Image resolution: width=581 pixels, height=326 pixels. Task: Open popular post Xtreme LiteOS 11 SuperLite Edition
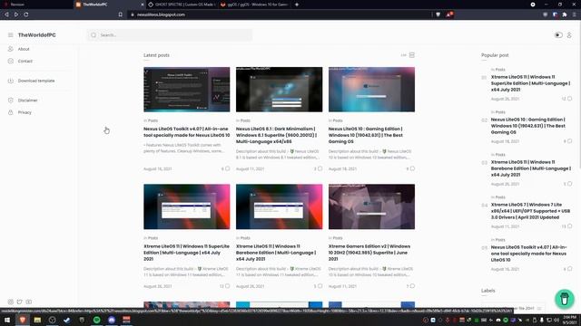[x=530, y=83]
